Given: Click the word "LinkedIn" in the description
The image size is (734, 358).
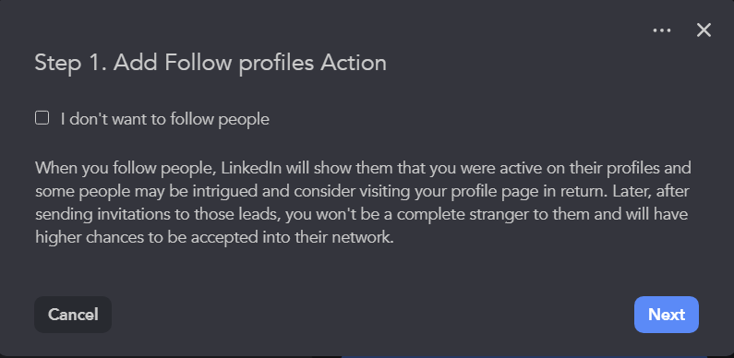Looking at the screenshot, I should pos(251,168).
